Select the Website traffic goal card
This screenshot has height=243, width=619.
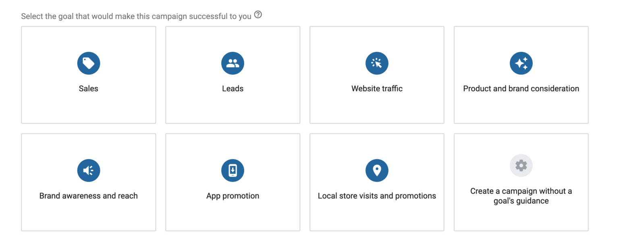pyautogui.click(x=377, y=74)
